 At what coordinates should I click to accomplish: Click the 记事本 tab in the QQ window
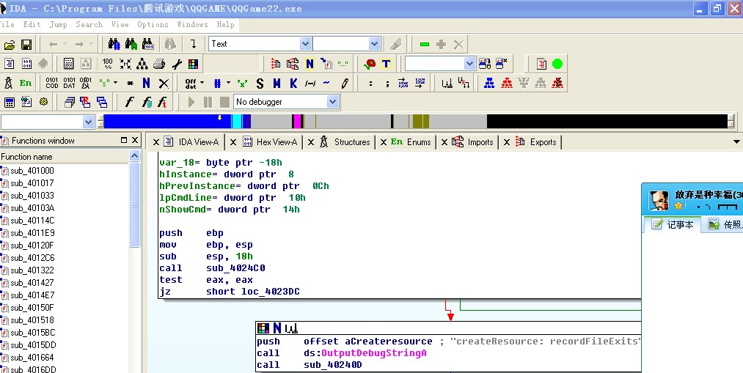673,224
